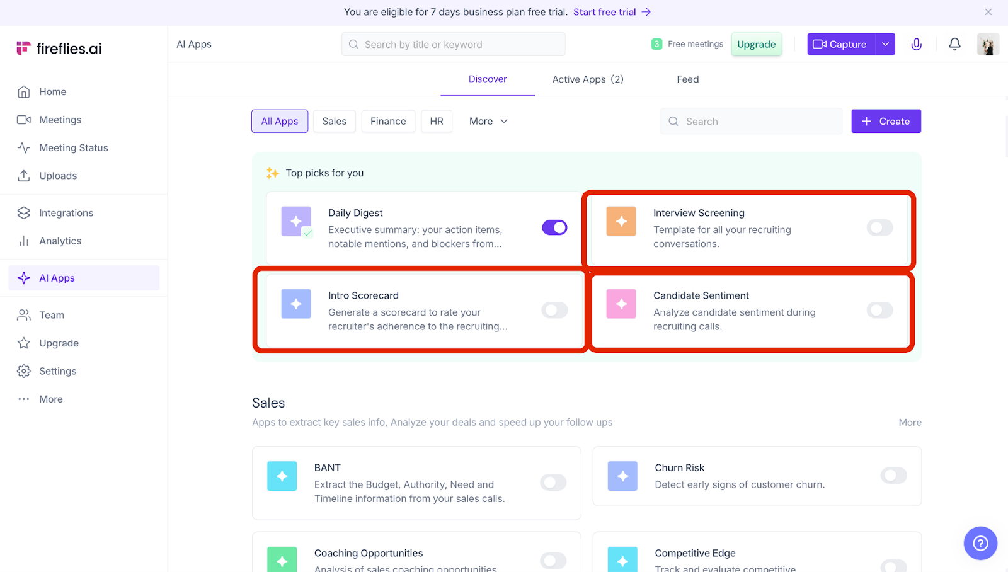Switch to the Feed tab
This screenshot has width=1008, height=572.
click(x=687, y=79)
